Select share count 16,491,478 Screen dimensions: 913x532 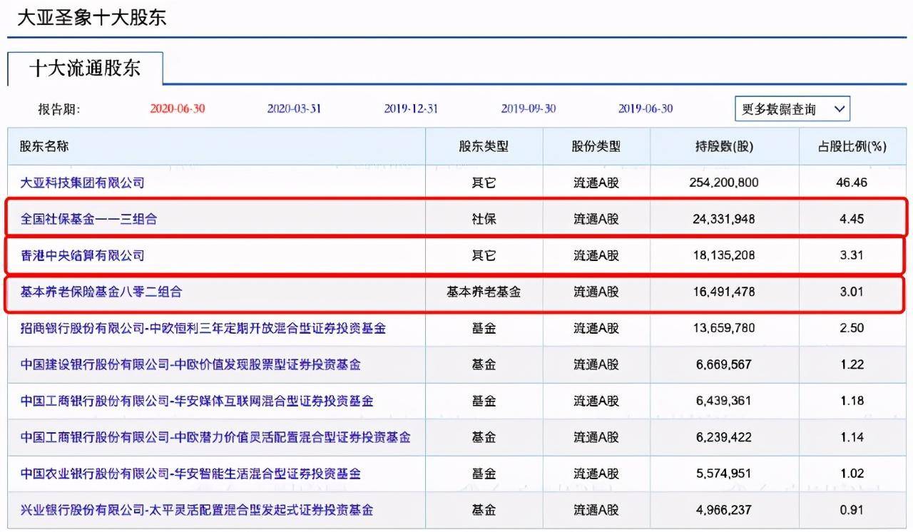point(724,292)
